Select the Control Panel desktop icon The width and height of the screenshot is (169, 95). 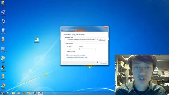click(x=3, y=50)
